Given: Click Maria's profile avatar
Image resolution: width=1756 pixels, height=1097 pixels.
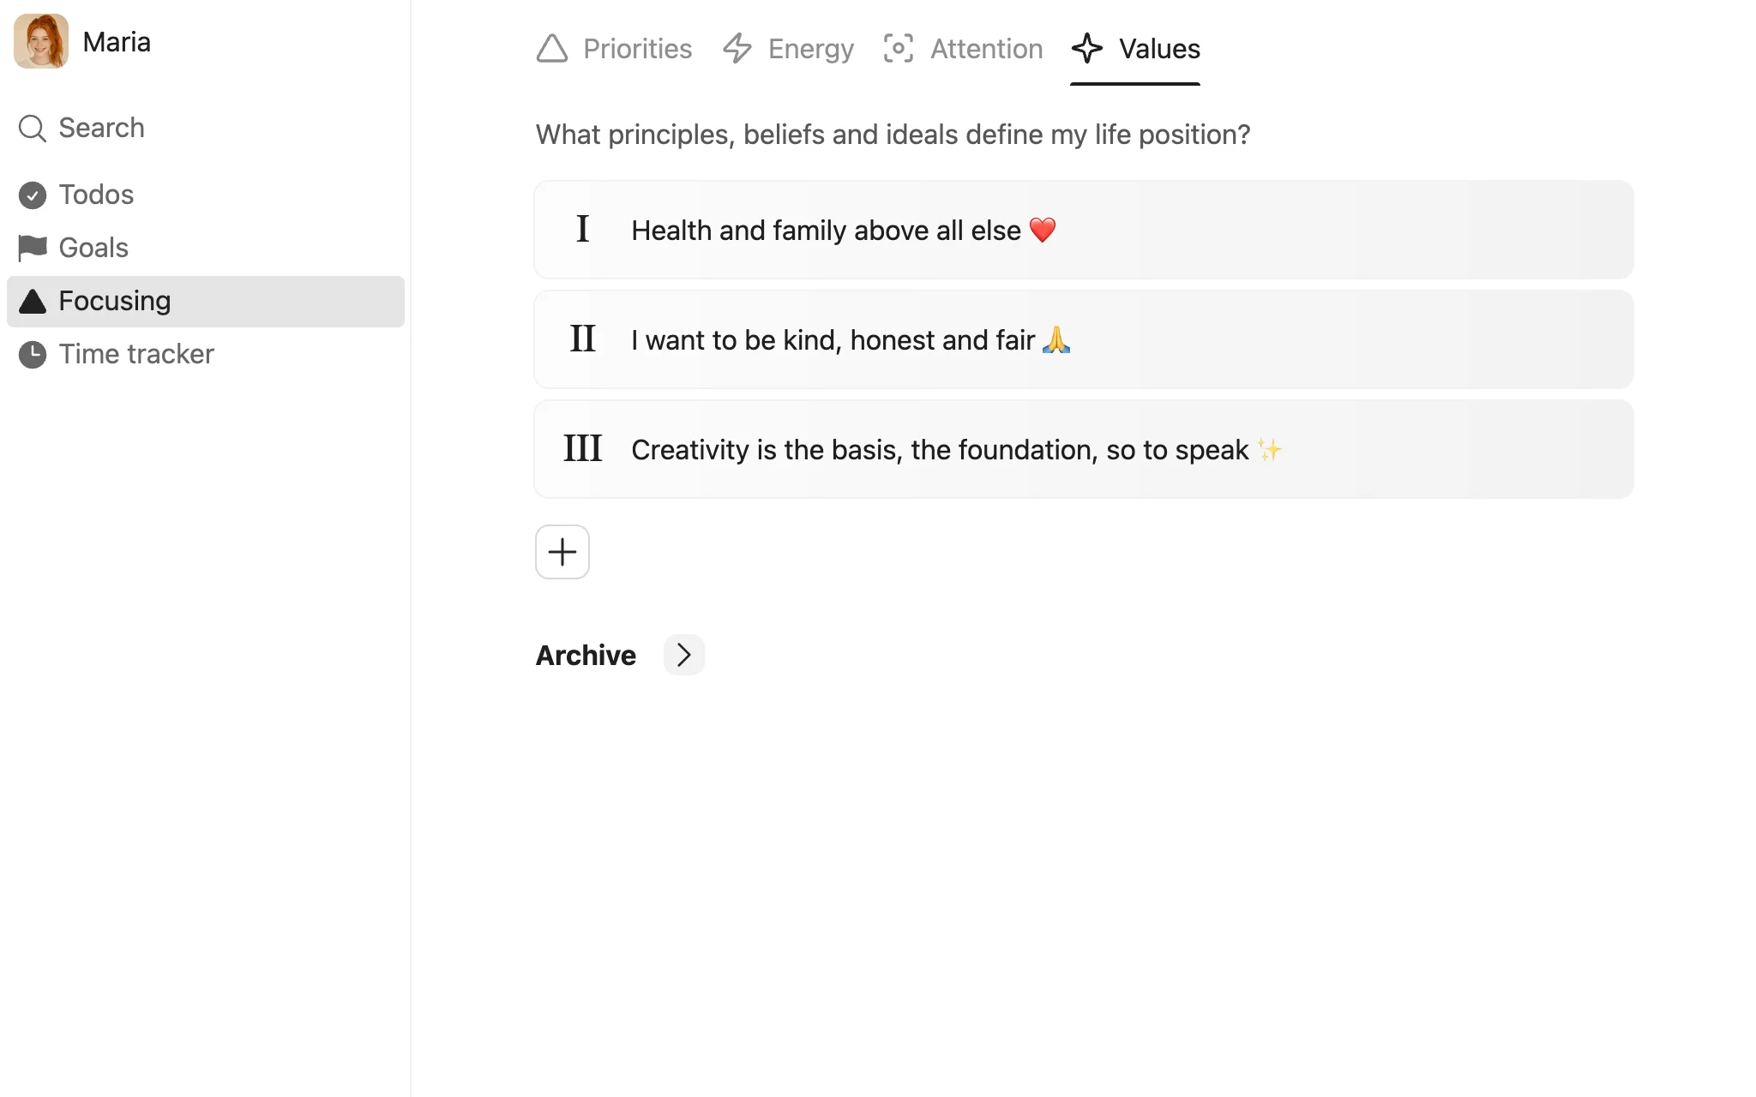Looking at the screenshot, I should [41, 41].
